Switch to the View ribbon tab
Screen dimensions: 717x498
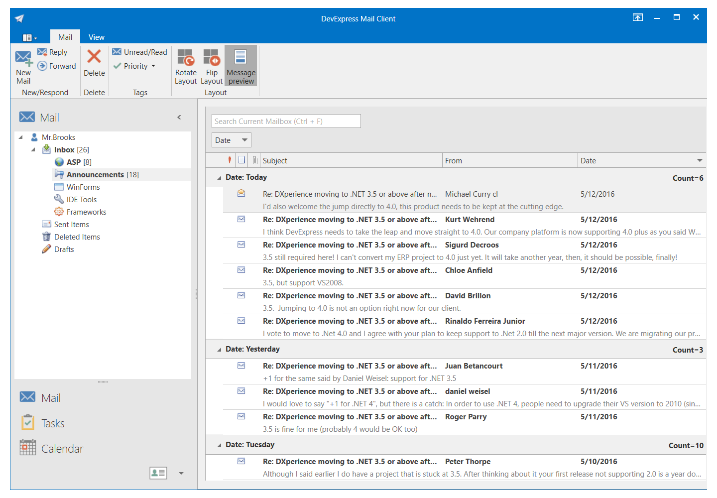(x=96, y=36)
